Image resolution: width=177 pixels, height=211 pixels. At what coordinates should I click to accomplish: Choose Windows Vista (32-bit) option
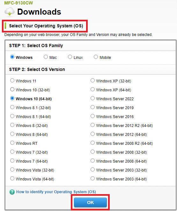(x=12, y=170)
